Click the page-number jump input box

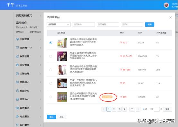coord(157,109)
